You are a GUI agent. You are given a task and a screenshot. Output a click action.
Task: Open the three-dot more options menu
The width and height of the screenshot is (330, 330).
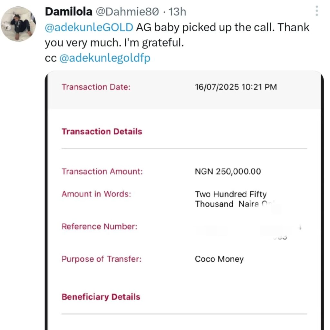tap(317, 11)
